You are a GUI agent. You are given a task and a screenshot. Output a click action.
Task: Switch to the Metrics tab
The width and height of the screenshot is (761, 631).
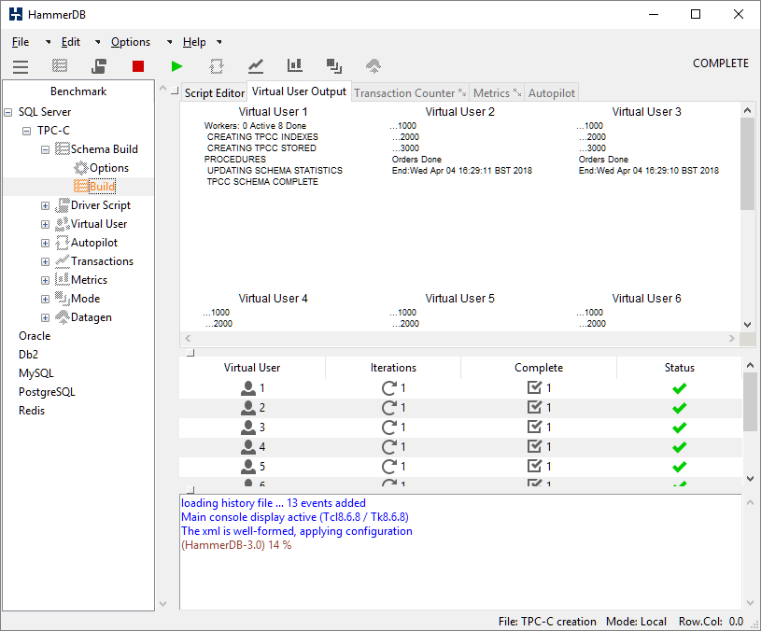(497, 93)
